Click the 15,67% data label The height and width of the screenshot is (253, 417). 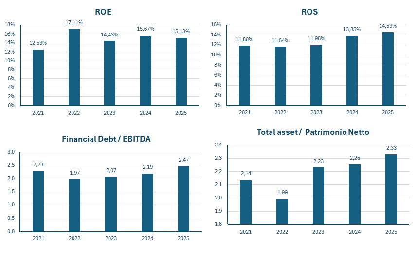pos(145,29)
